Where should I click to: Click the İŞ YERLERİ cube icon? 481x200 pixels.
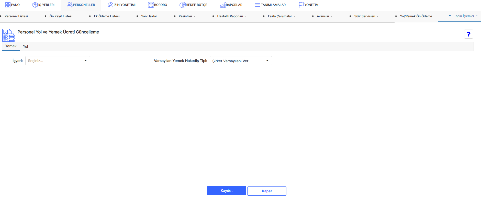tap(35, 5)
